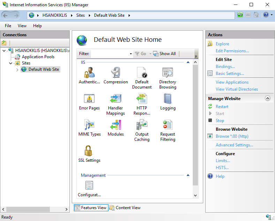The width and height of the screenshot is (275, 221).
Task: Switch to Features View tab
Action: pyautogui.click(x=91, y=208)
